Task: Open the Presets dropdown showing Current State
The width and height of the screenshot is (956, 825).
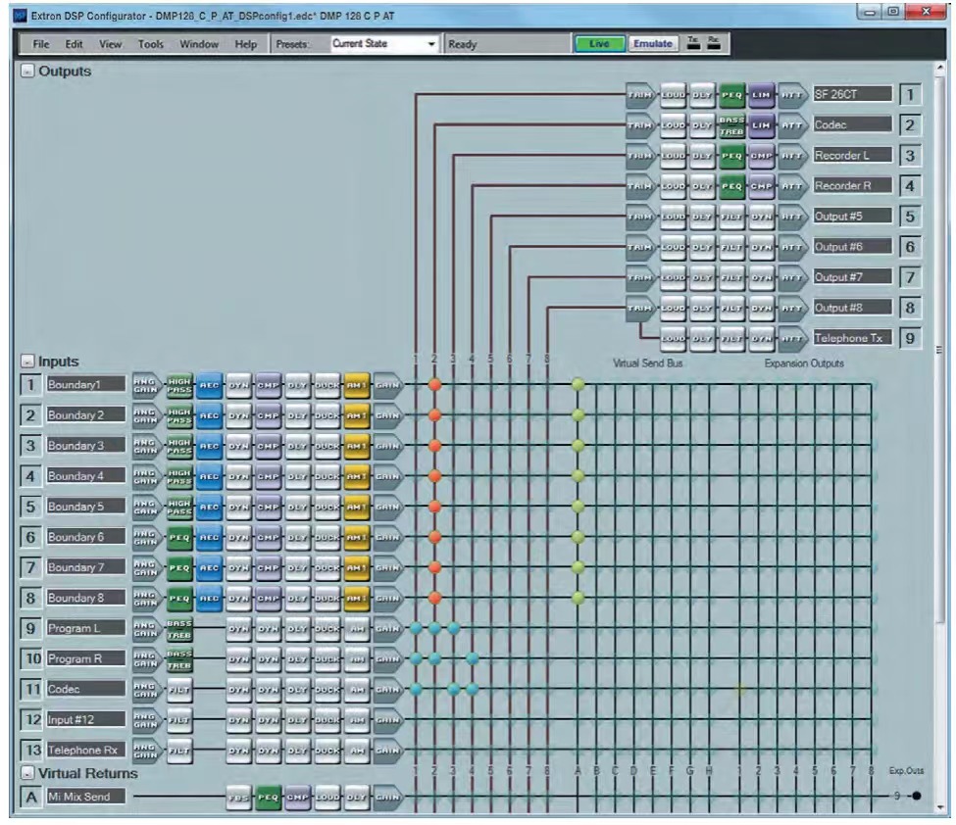Action: pyautogui.click(x=383, y=44)
